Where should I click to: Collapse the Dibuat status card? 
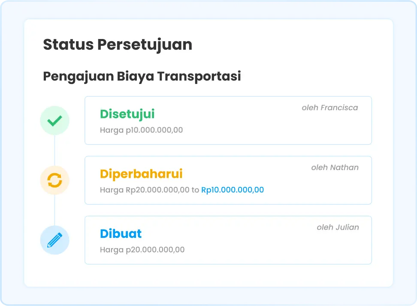tap(228, 240)
